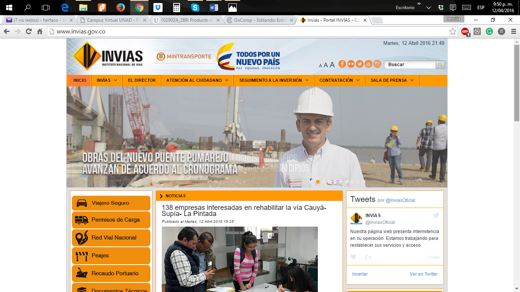Switch to the Campus Virtual UNAD tab
Screen dimensions: 520x292
click(112, 20)
